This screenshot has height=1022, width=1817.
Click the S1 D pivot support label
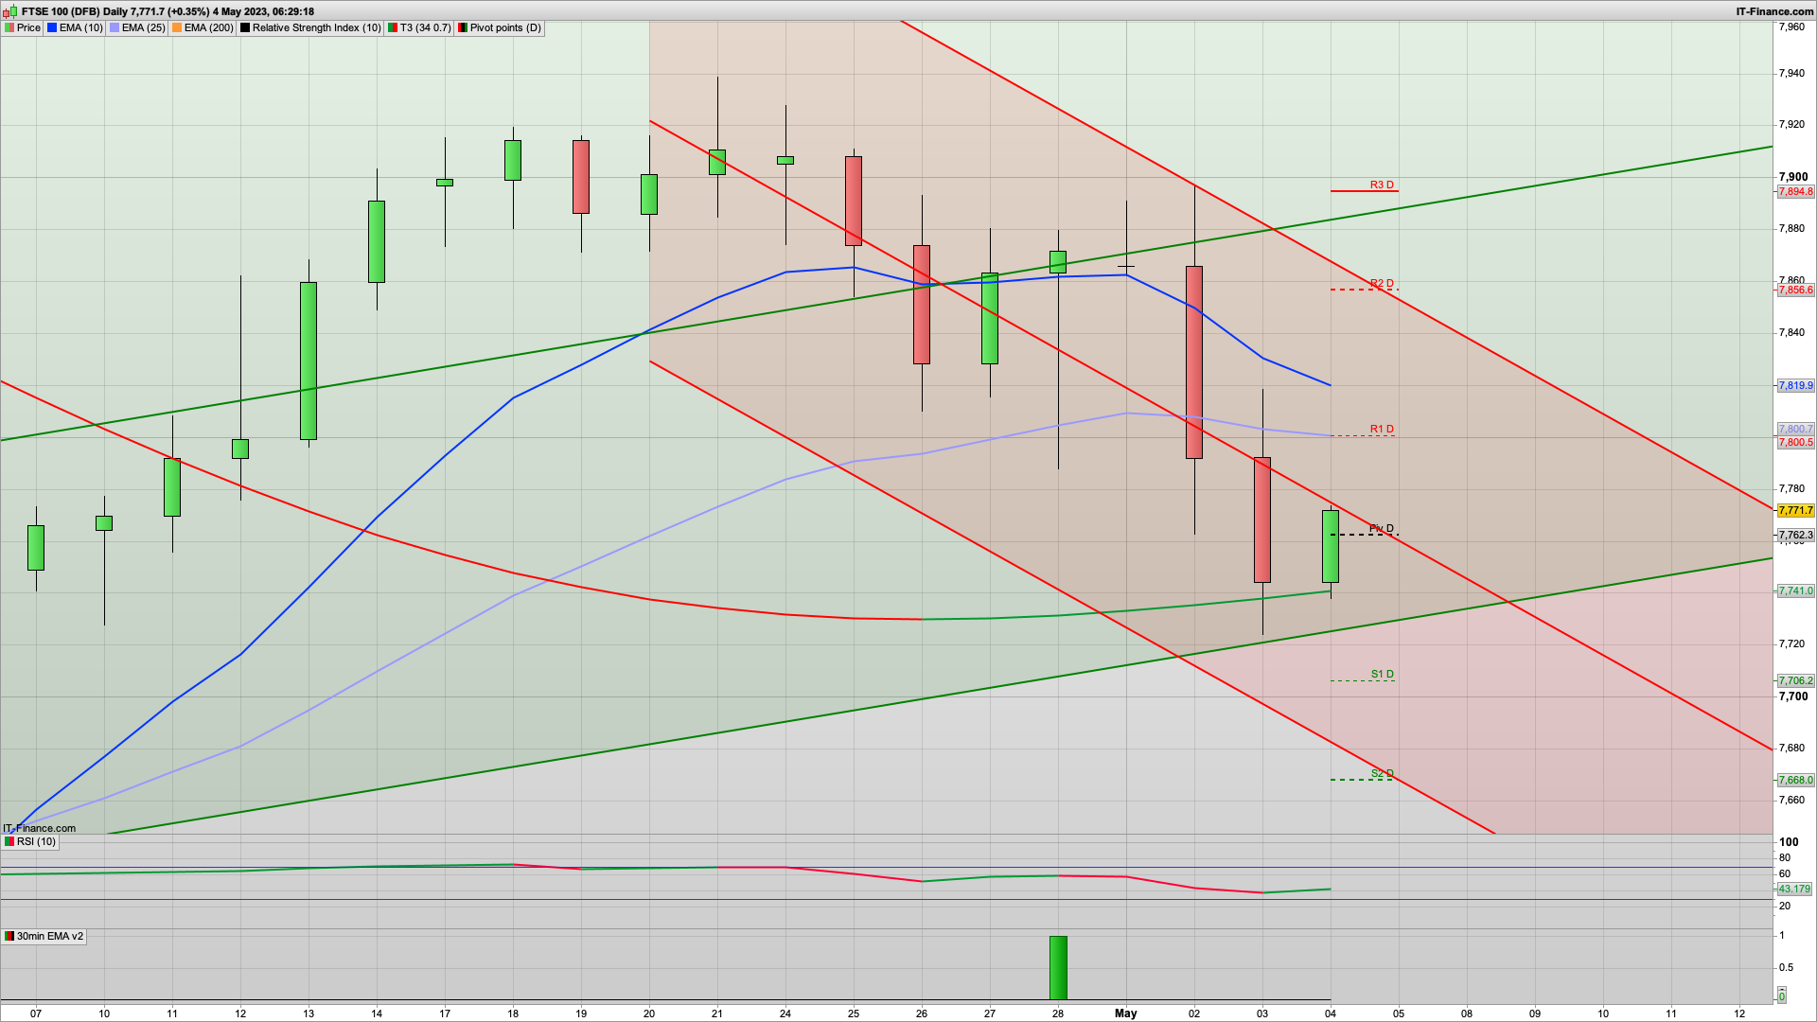(1382, 675)
